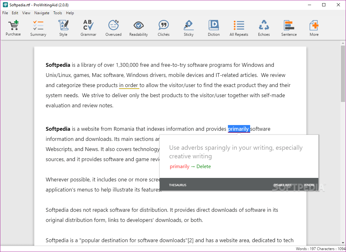346x252 pixels.
Task: Open the Grammar checker
Action: (x=88, y=28)
